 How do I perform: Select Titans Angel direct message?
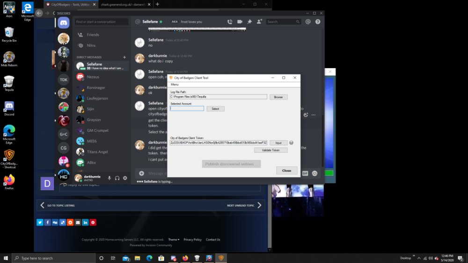102,152
